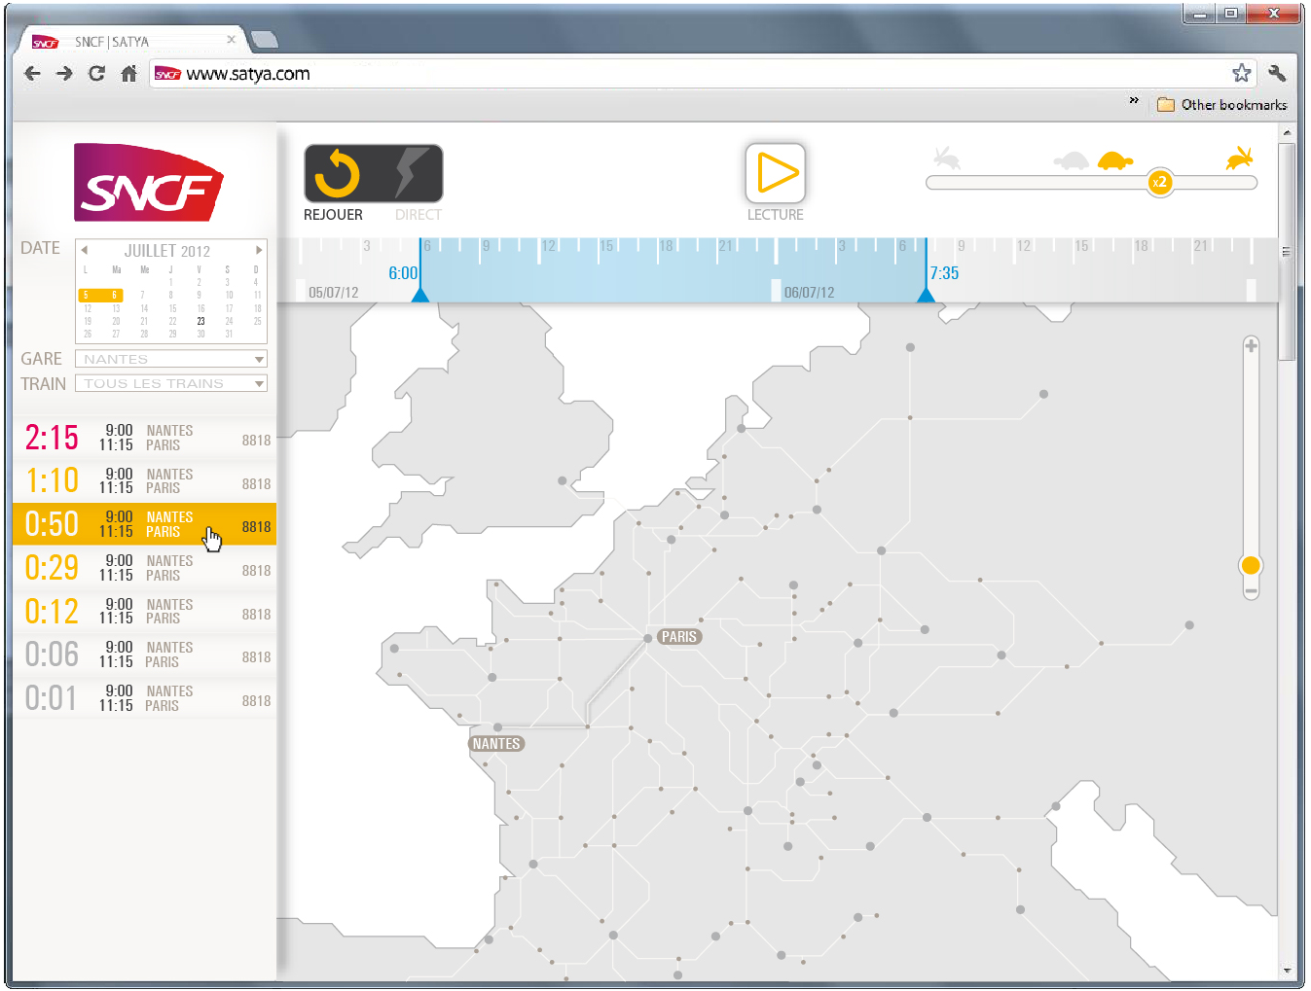Select the 0:12 delay train row
This screenshot has height=991, width=1311.
(x=144, y=612)
